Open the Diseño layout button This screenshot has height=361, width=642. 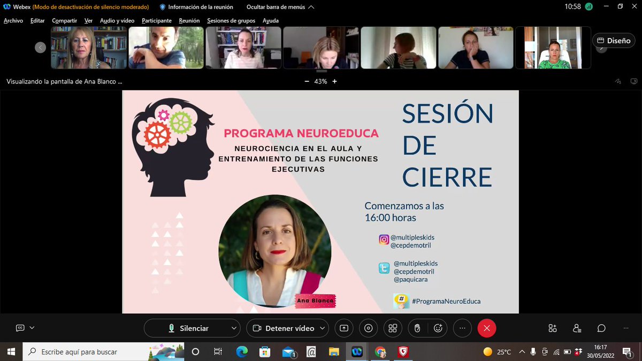[614, 41]
